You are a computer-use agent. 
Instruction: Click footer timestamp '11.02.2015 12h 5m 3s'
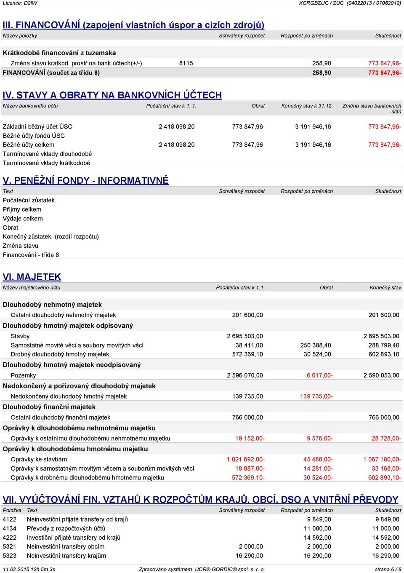(29, 569)
